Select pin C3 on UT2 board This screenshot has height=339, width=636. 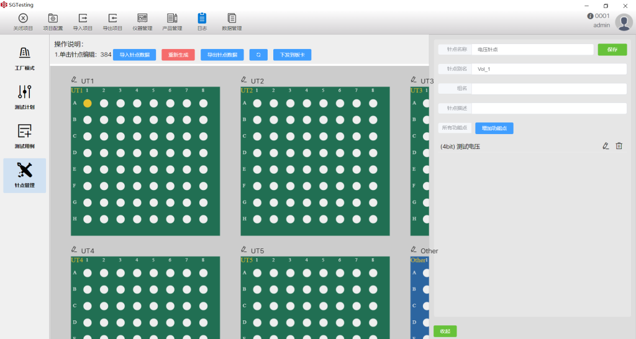pos(291,136)
